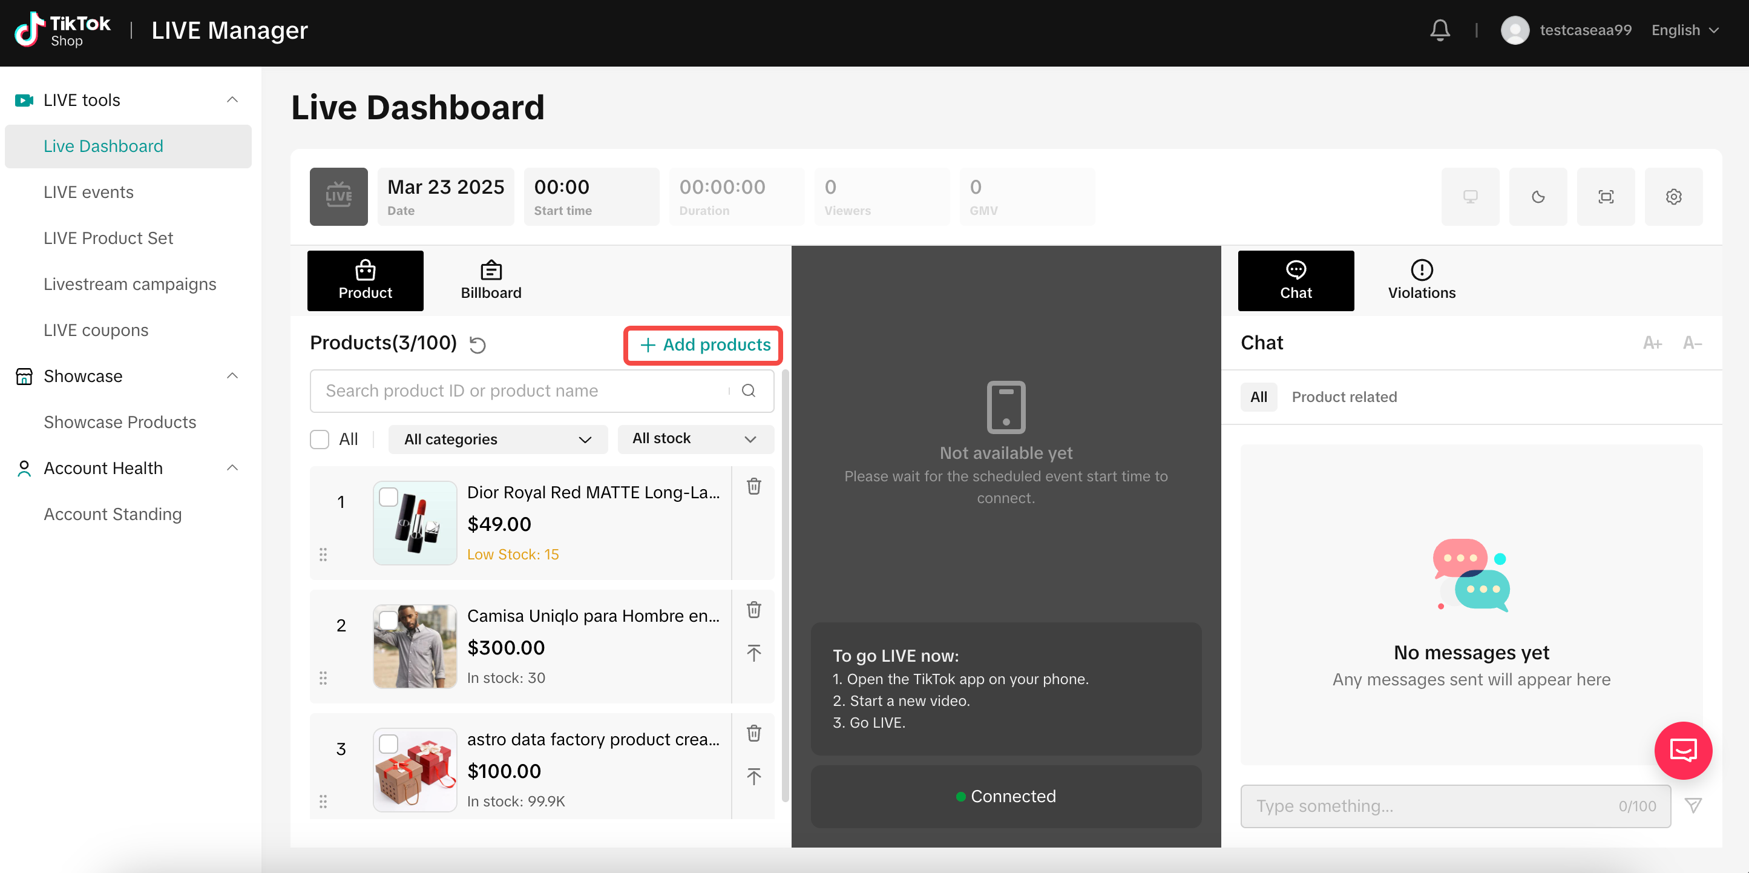Open dashboard settings gear icon
1749x873 pixels.
point(1673,196)
